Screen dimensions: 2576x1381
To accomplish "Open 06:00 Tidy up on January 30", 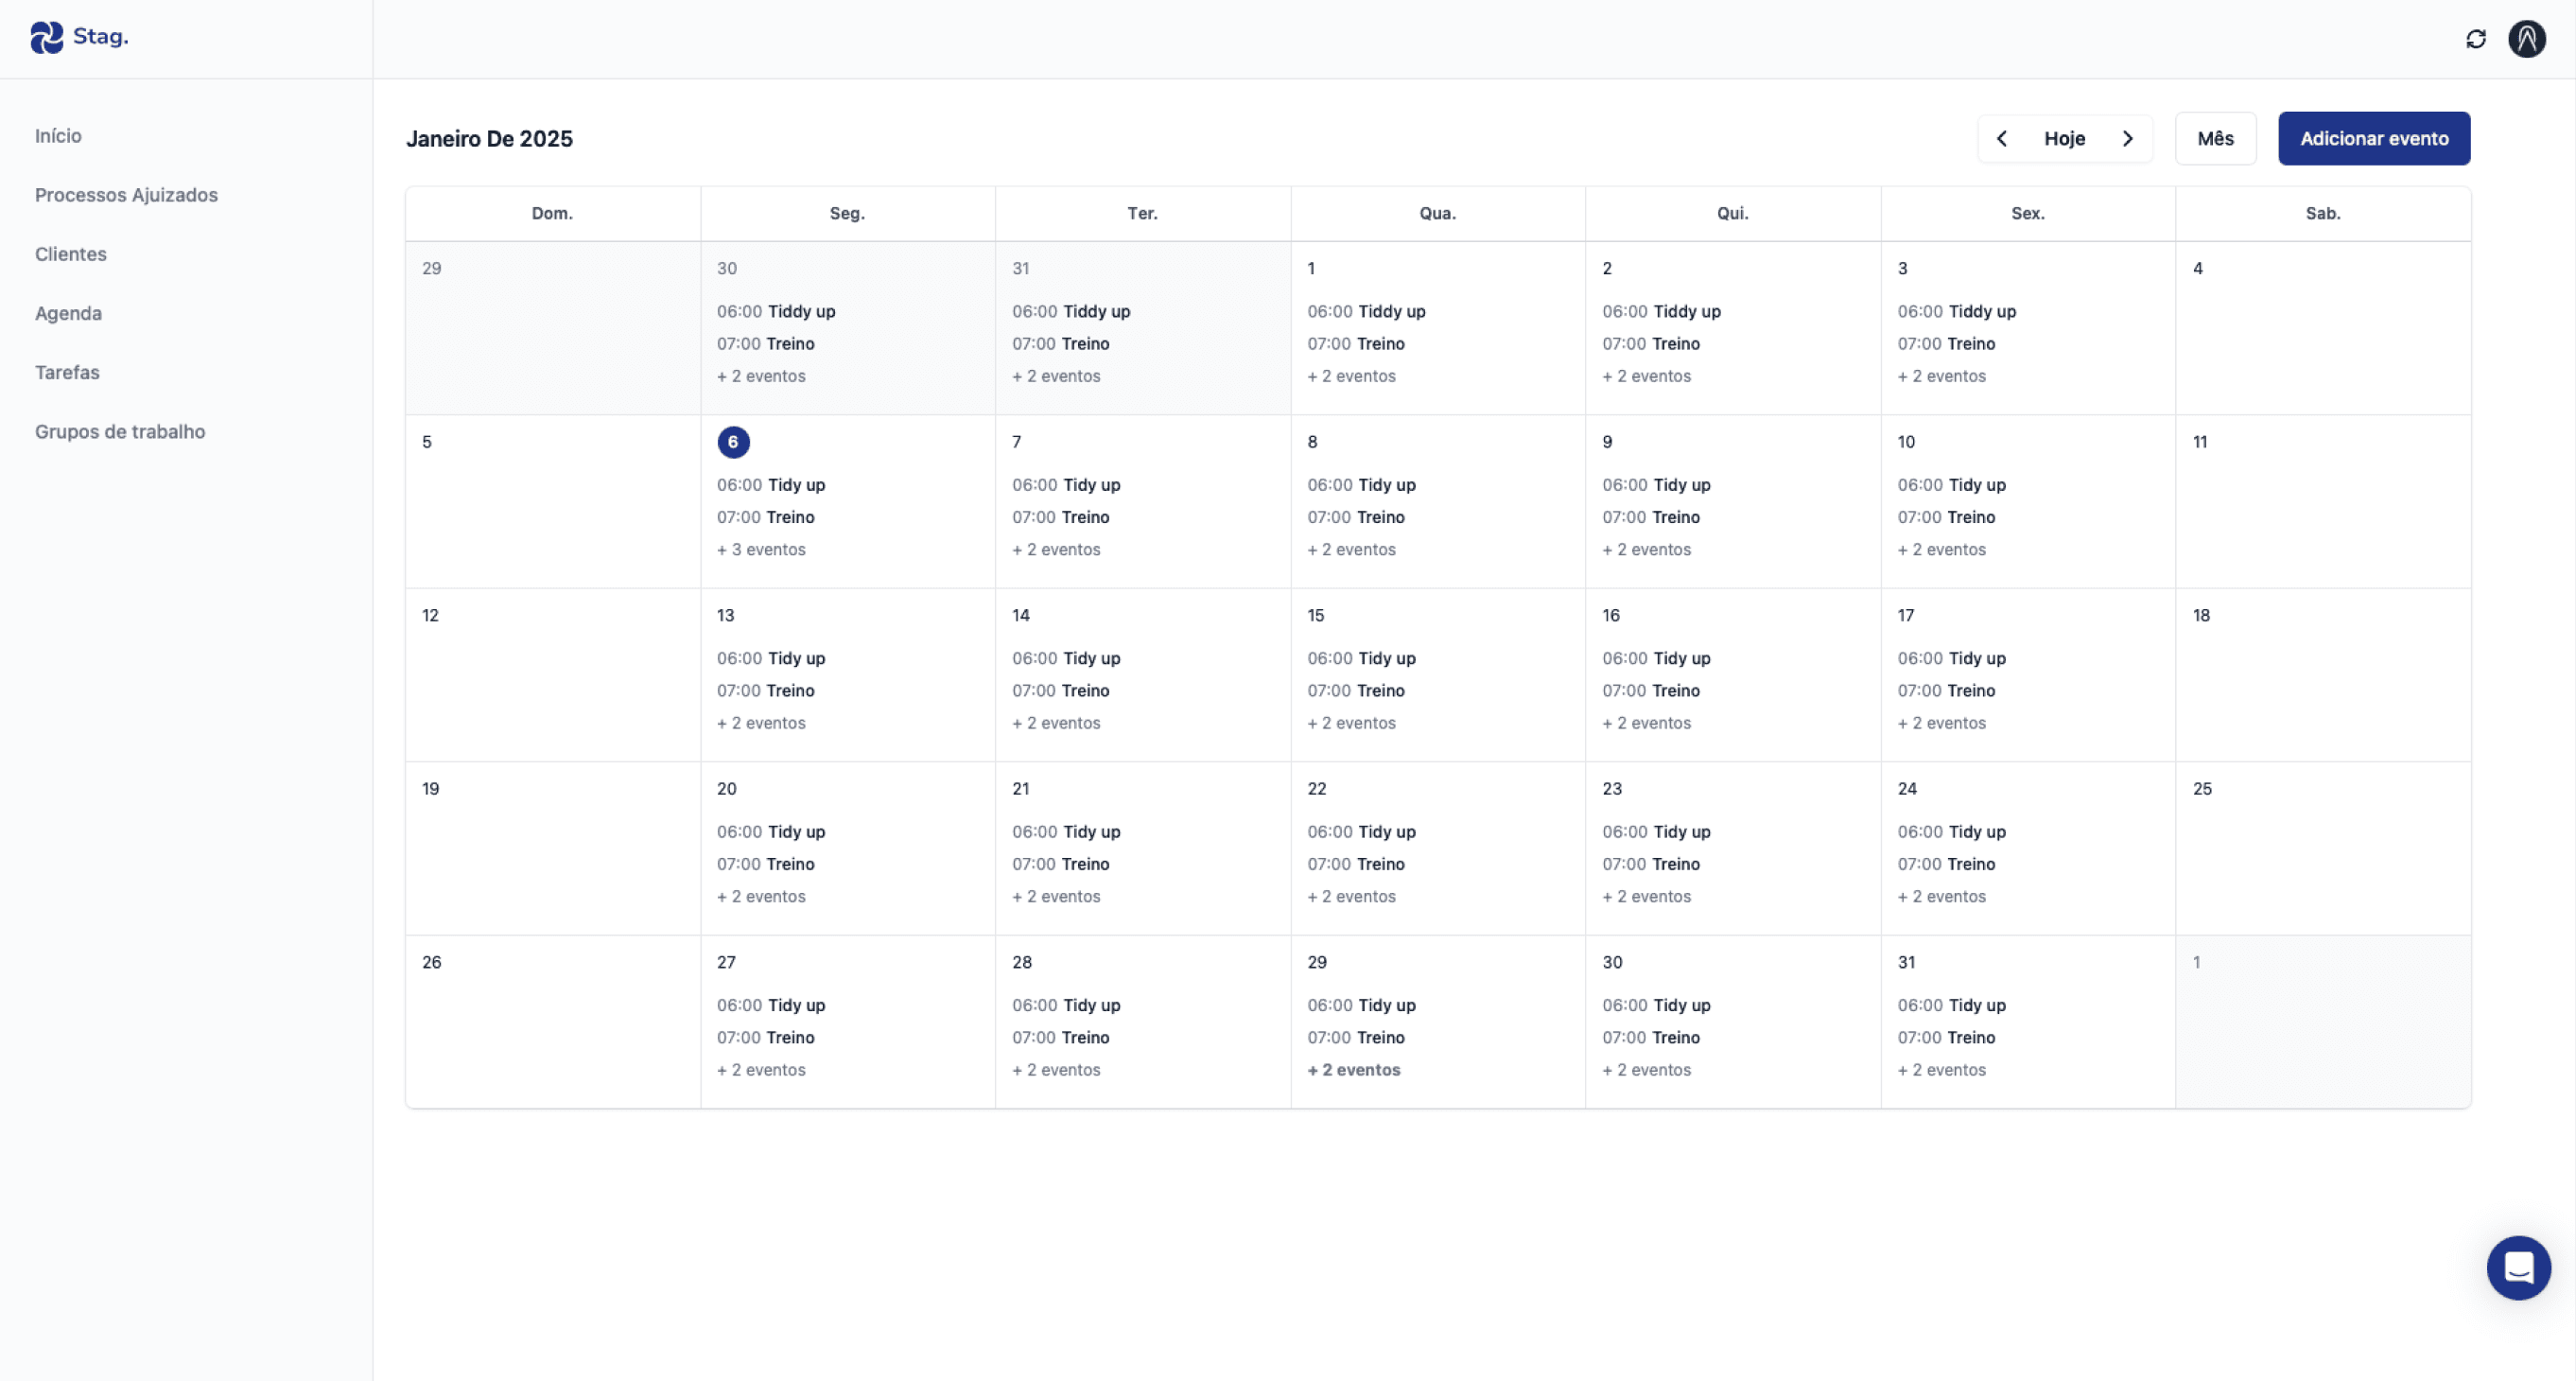I will [1656, 1006].
